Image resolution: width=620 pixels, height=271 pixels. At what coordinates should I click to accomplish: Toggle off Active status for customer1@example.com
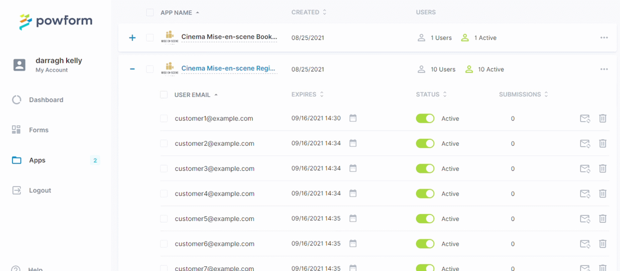click(x=425, y=118)
